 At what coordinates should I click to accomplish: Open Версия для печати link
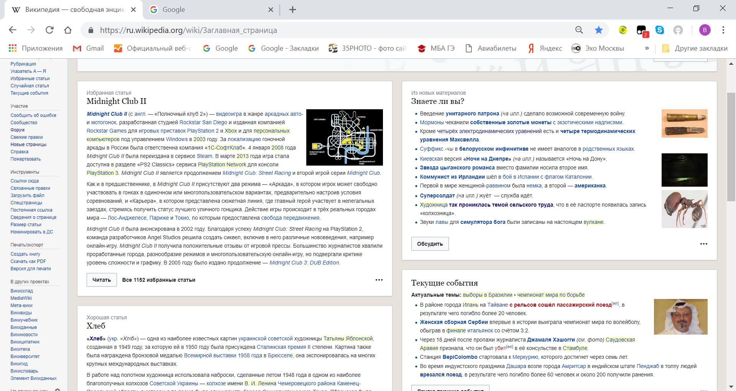tap(31, 269)
